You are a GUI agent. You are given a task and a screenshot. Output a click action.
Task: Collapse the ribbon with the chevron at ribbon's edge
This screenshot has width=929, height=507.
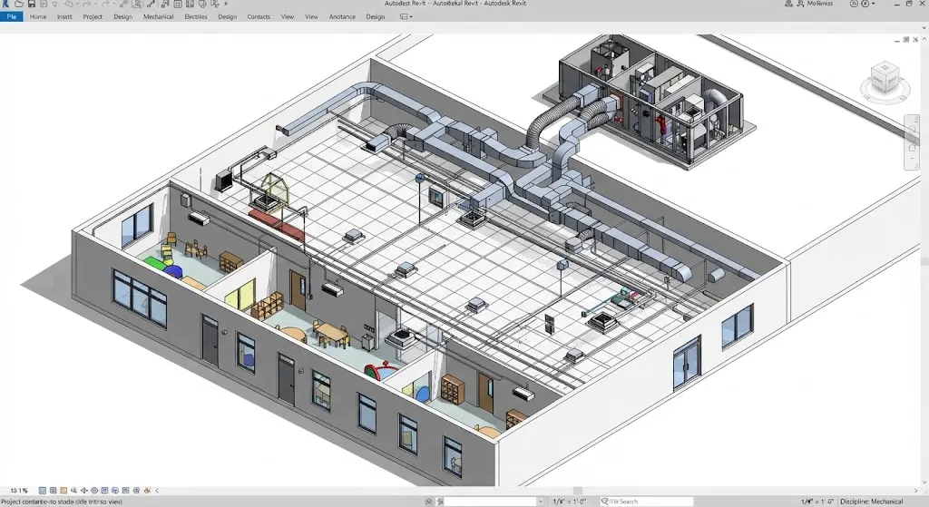pos(924,28)
